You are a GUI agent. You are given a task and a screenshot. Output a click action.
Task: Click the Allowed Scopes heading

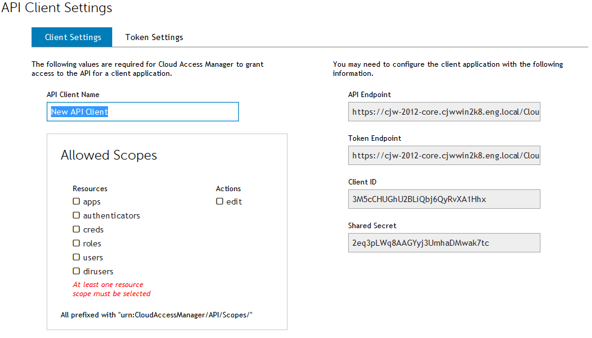[x=109, y=155]
